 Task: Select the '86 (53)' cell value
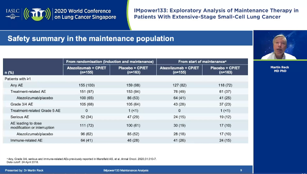(133, 98)
